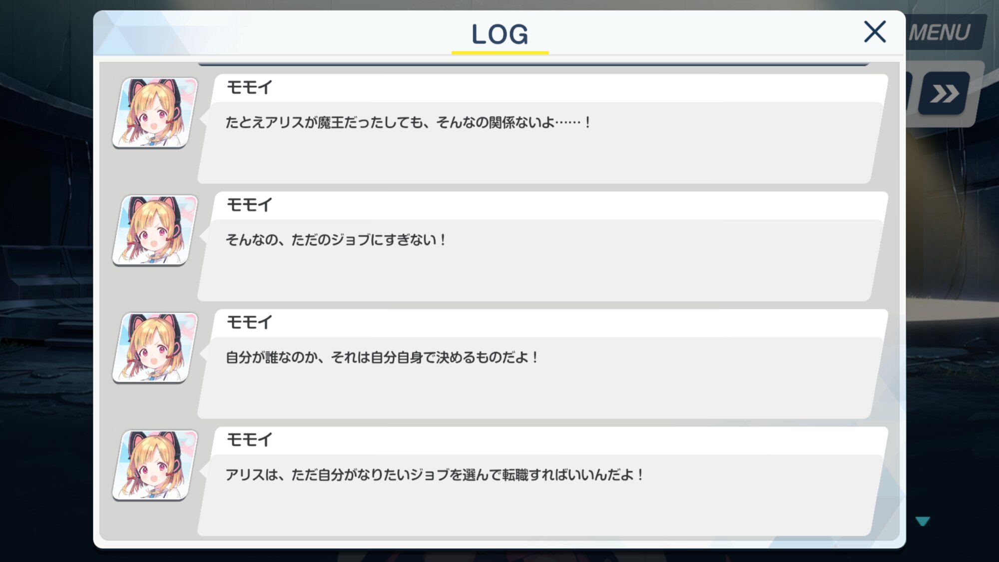
Task: Click the モモイ name label in last entry
Action: (249, 440)
